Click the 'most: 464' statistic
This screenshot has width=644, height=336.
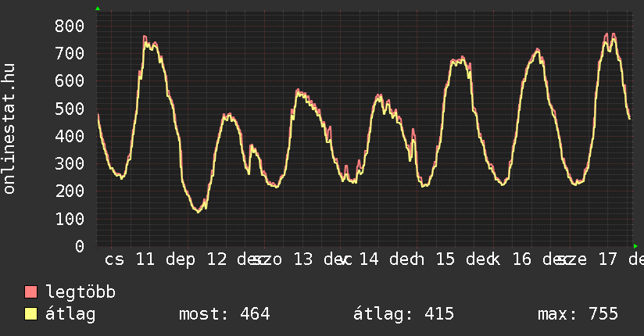(x=224, y=314)
